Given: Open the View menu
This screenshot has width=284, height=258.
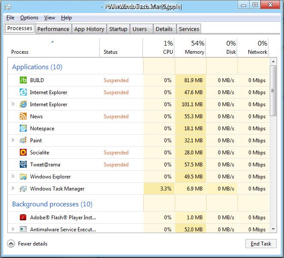Looking at the screenshot, I should 49,18.
